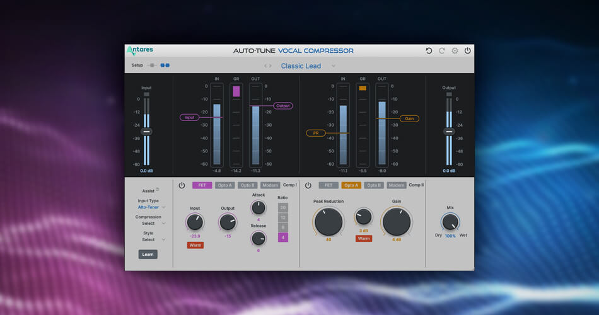
Task: Click the Peak Reduction value 40
Action: 328,239
